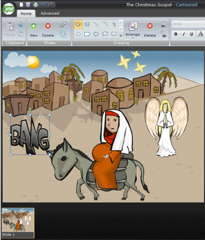The width and height of the screenshot is (205, 240).
Task: Select the Insert Image tool
Action: [87, 24]
